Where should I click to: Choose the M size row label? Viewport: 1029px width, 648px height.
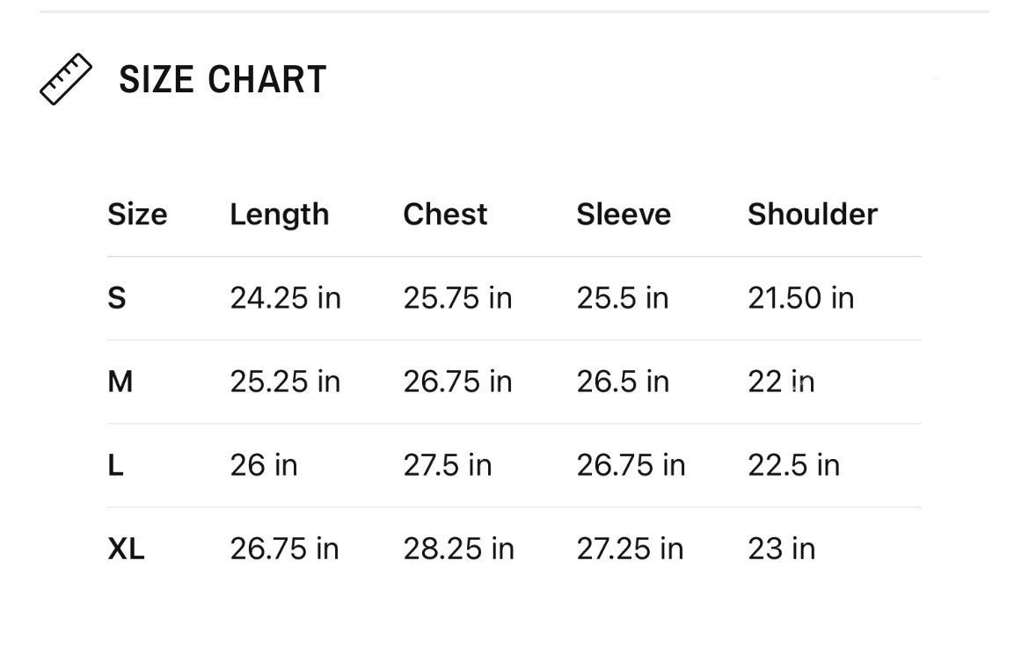120,382
